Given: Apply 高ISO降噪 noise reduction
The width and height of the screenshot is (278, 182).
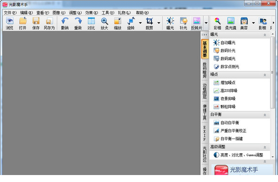Looking at the screenshot, I should [x=225, y=91].
